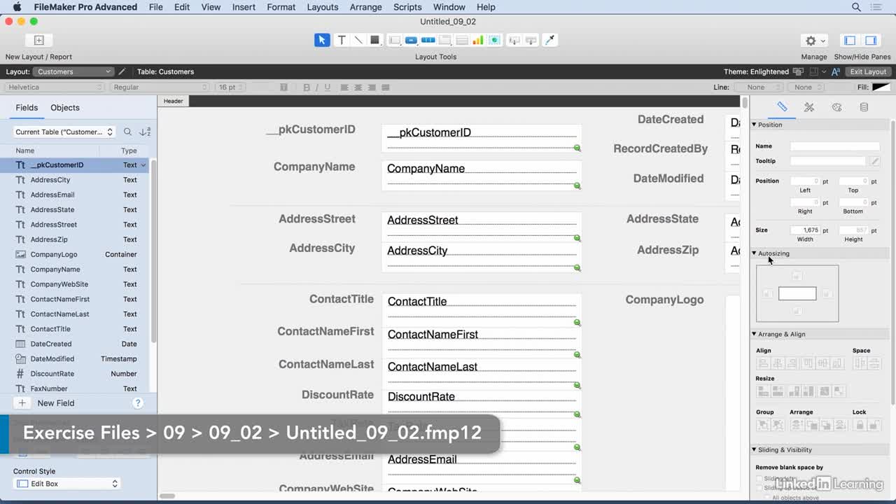Select the Text tool
Image resolution: width=896 pixels, height=504 pixels.
(x=342, y=40)
